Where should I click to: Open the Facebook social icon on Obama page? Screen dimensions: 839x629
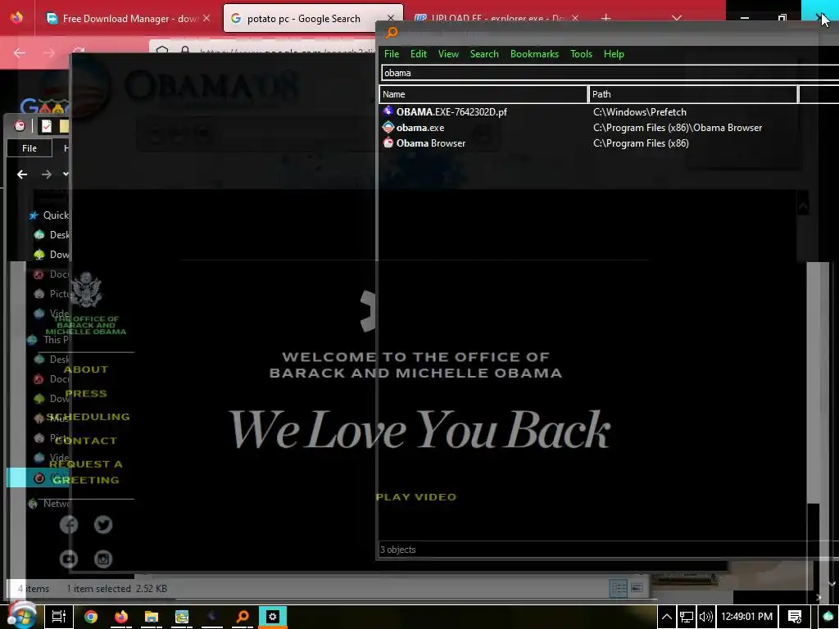tap(69, 525)
